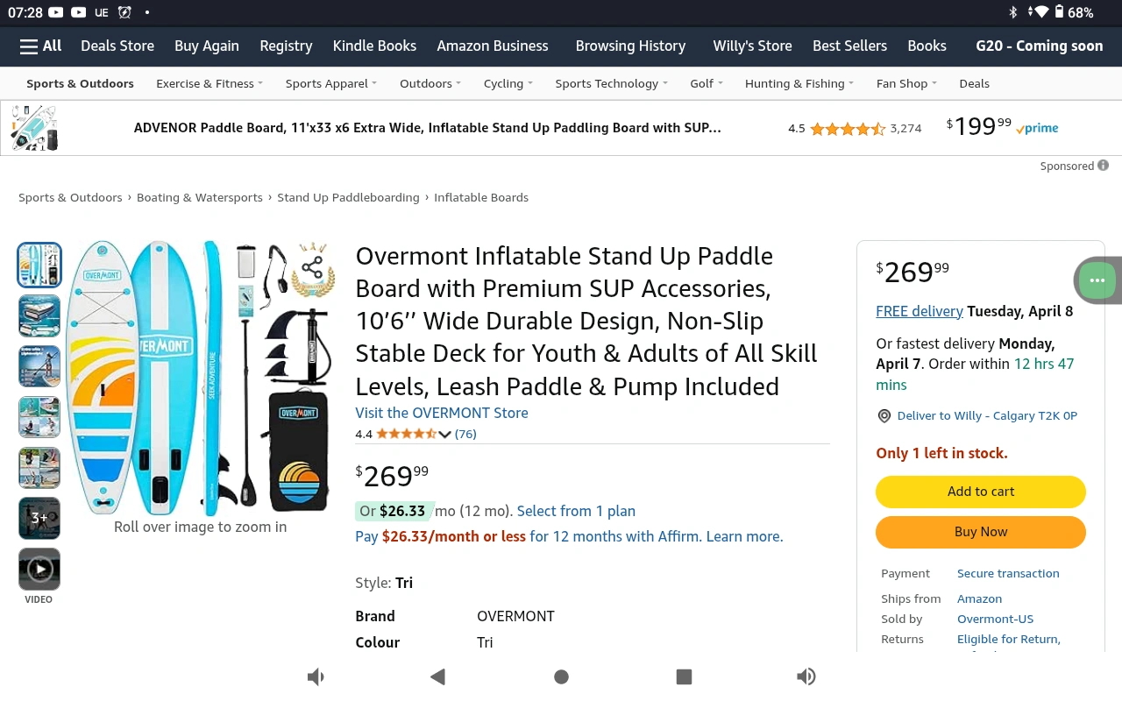Tap the share icon on product image

(x=312, y=267)
